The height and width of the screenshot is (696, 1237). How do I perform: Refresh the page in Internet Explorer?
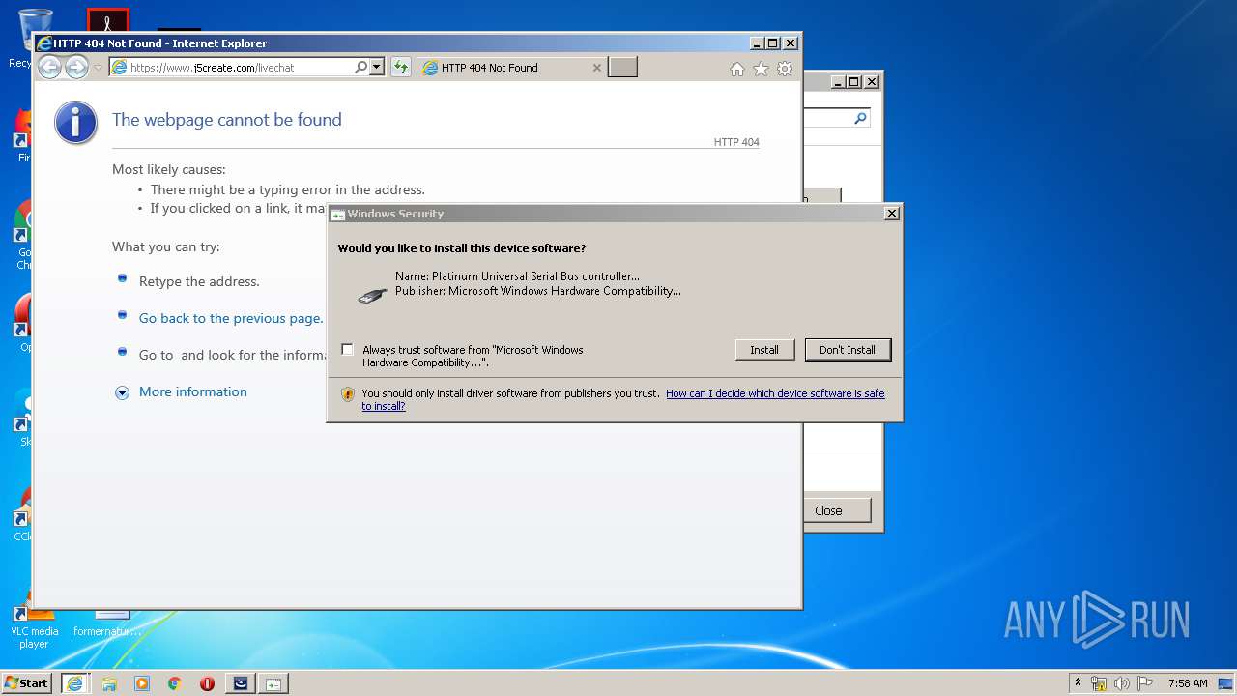point(400,68)
